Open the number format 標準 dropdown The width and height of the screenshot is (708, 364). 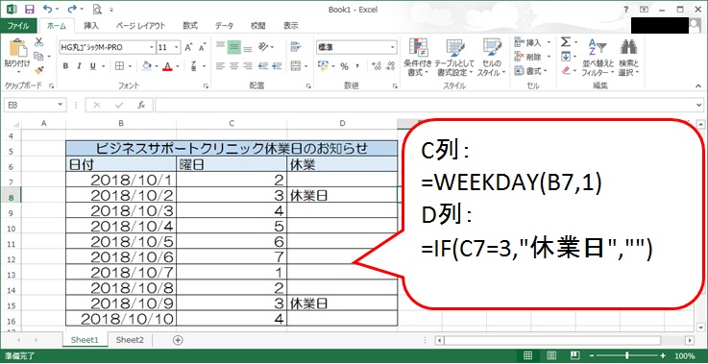point(392,47)
